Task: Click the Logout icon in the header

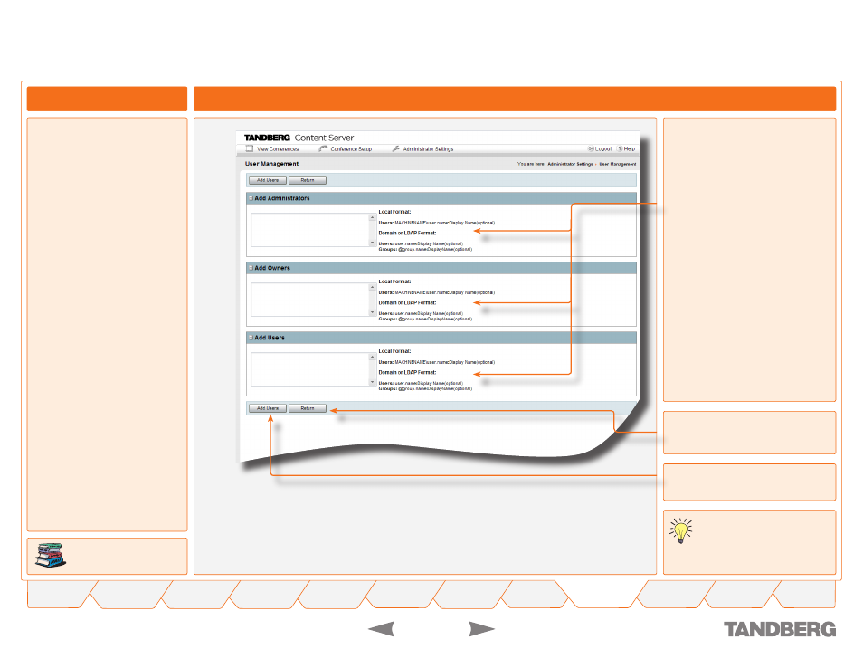Action: point(591,148)
